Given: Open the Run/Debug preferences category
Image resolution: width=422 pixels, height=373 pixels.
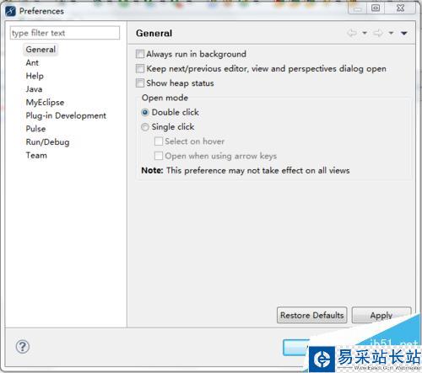Looking at the screenshot, I should [47, 142].
